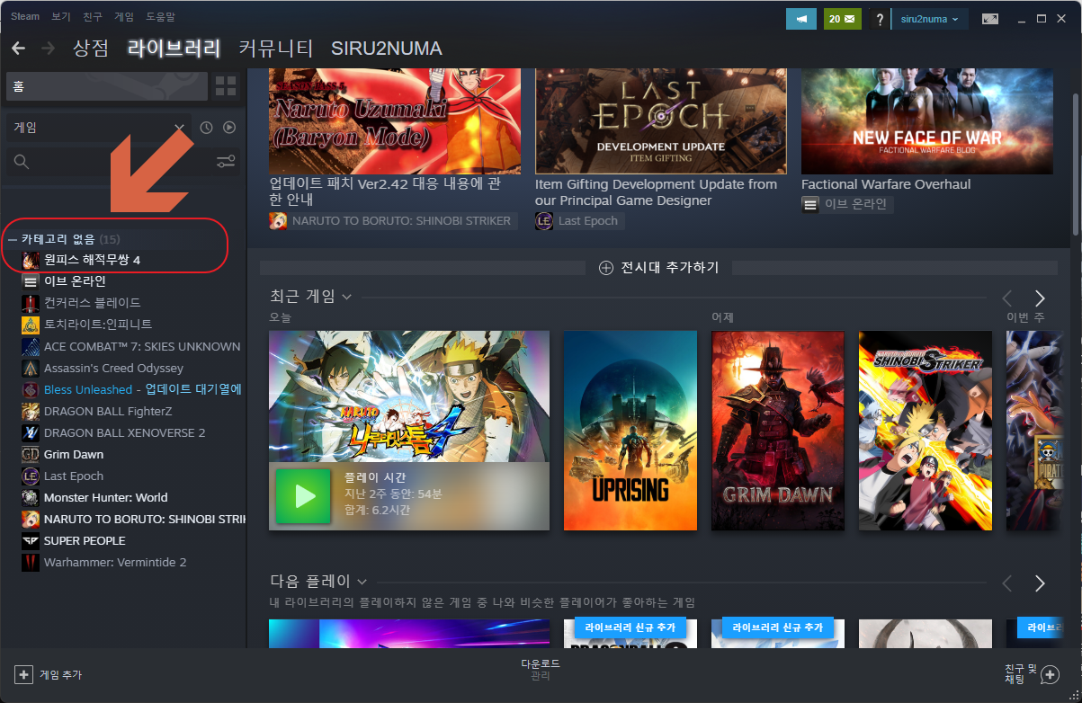
Task: Open the 도움말 menu
Action: tap(161, 17)
